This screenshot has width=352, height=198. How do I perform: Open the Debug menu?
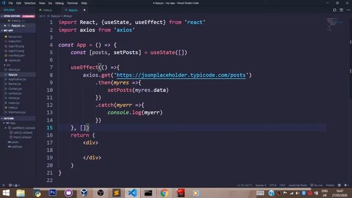59,3
